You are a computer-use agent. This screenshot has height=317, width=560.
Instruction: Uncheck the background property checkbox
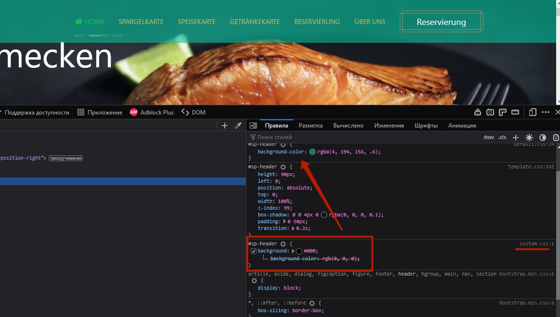click(254, 251)
